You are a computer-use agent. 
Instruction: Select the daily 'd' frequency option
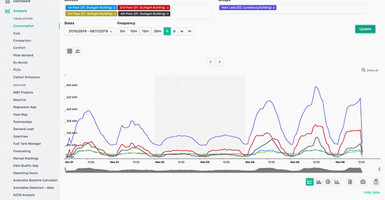(x=174, y=31)
